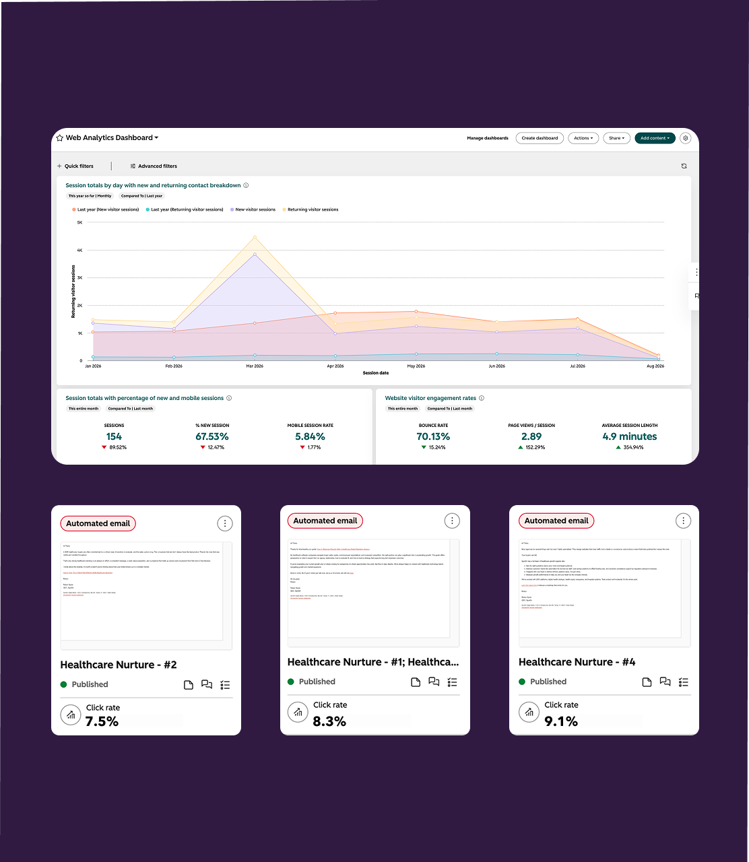Add a Quick filters entry

(x=75, y=166)
